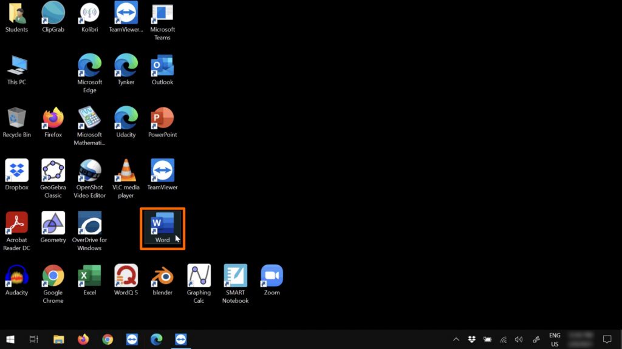This screenshot has height=349, width=622.
Task: Open the notification center in taskbar
Action: tap(606, 339)
